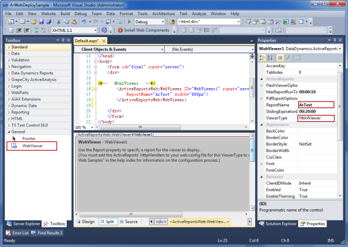348x247 pixels.
Task: Select the Default.aspx document tab
Action: (x=87, y=41)
